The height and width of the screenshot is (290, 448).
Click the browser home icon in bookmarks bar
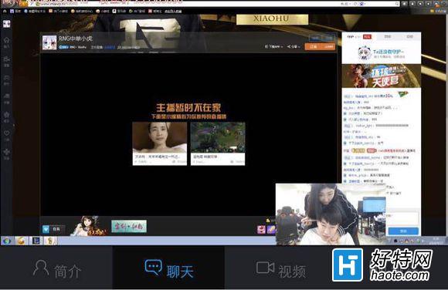tap(5, 11)
